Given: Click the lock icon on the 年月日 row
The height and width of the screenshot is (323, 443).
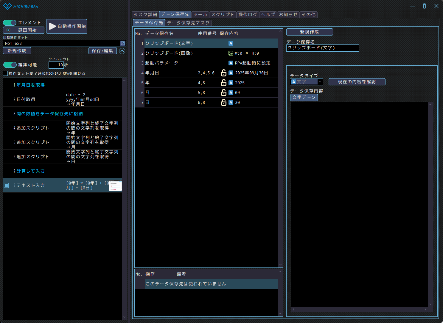Looking at the screenshot, I should (223, 73).
